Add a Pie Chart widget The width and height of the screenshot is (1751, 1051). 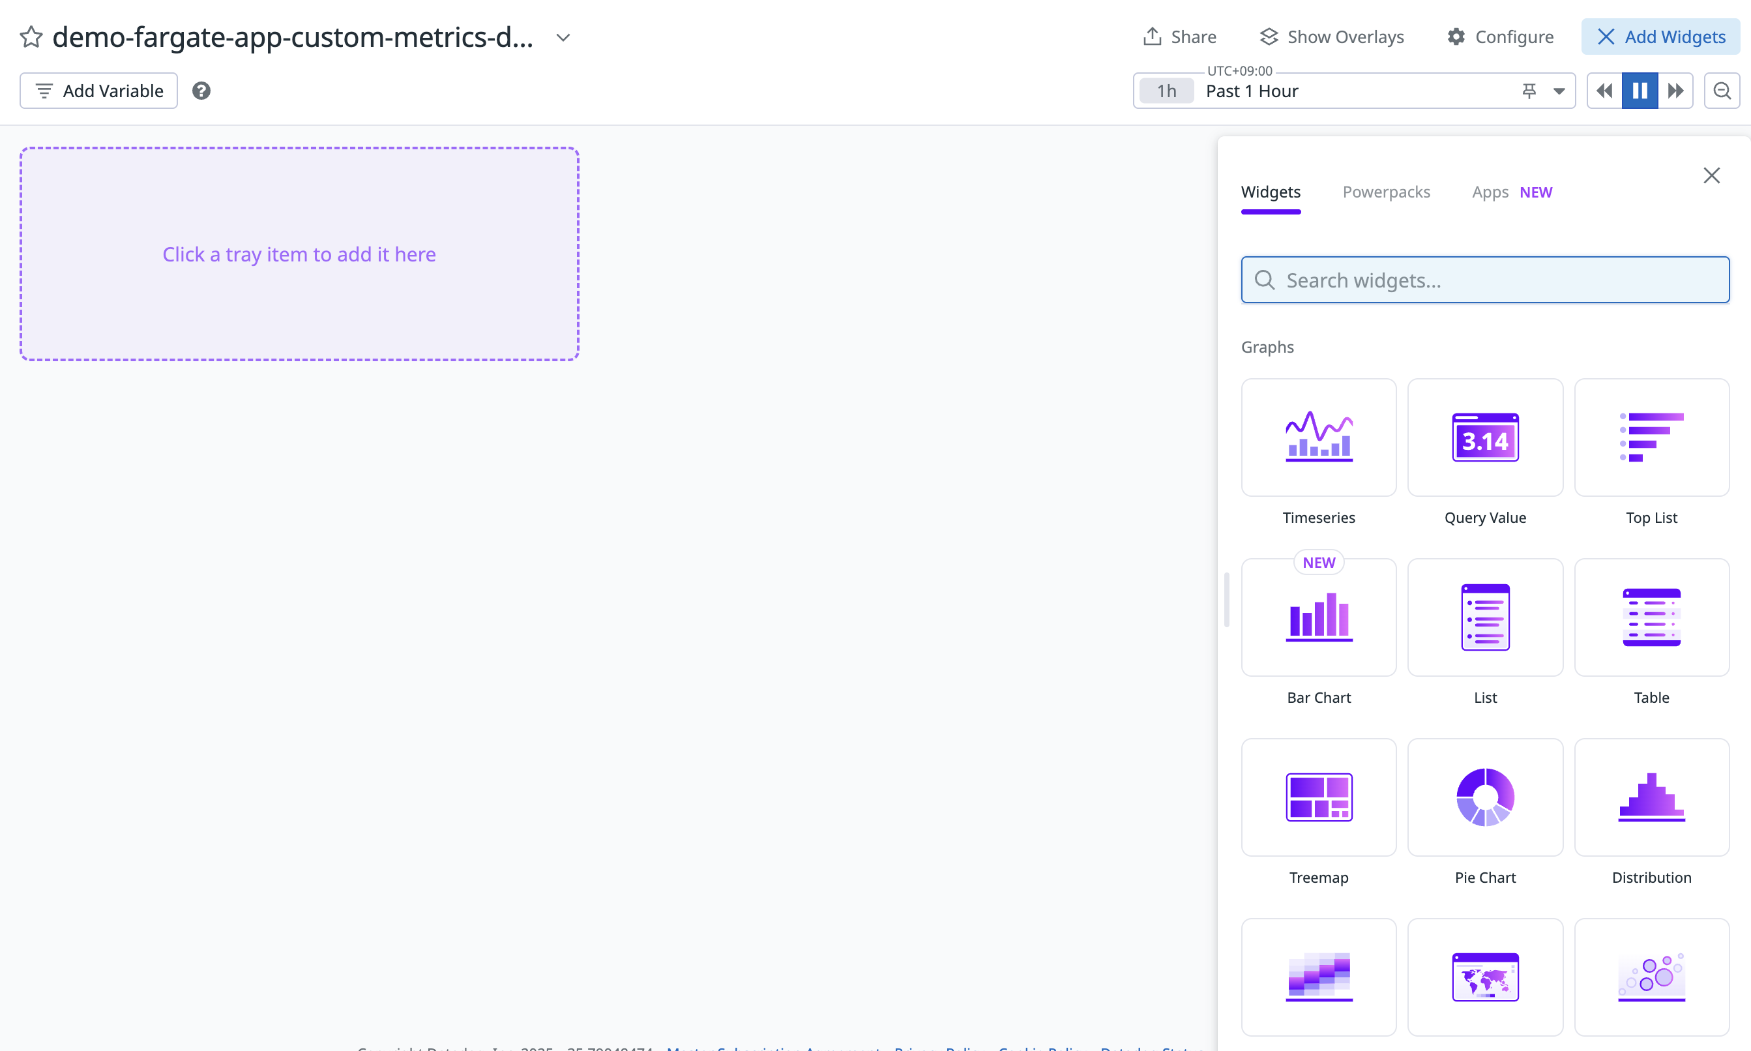pyautogui.click(x=1485, y=797)
